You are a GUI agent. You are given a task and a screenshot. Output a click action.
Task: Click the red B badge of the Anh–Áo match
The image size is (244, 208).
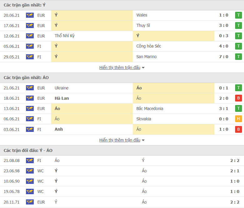(239, 129)
